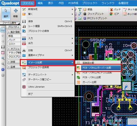The width and height of the screenshot is (137, 126).
Task: Click the 部品 row in properties panel
Action: click(14, 36)
